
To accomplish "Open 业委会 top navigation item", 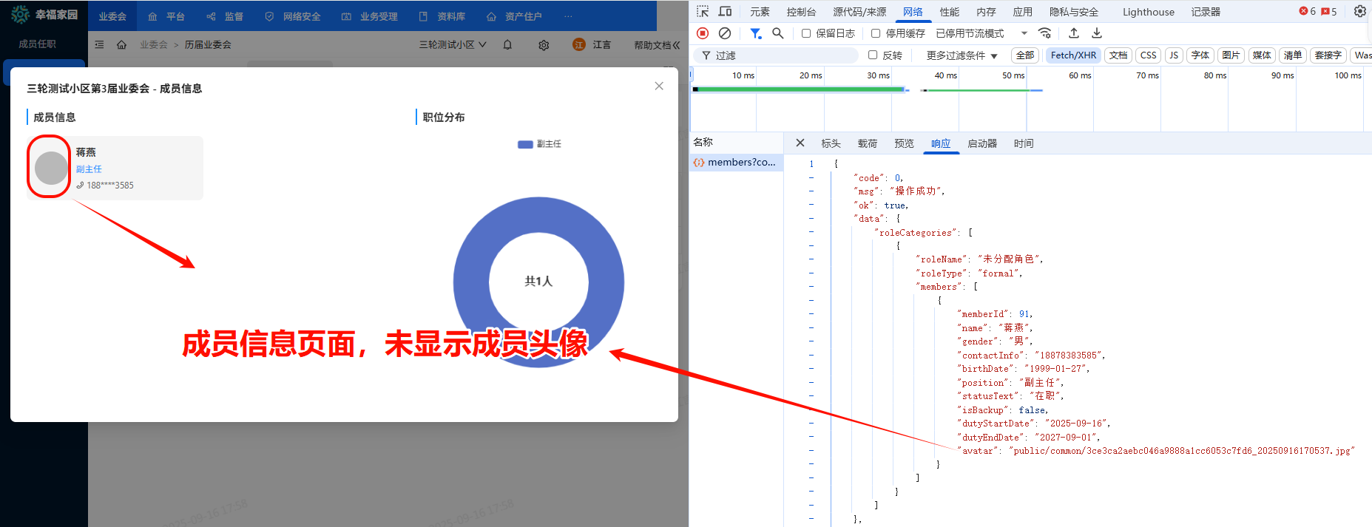I will tap(112, 16).
